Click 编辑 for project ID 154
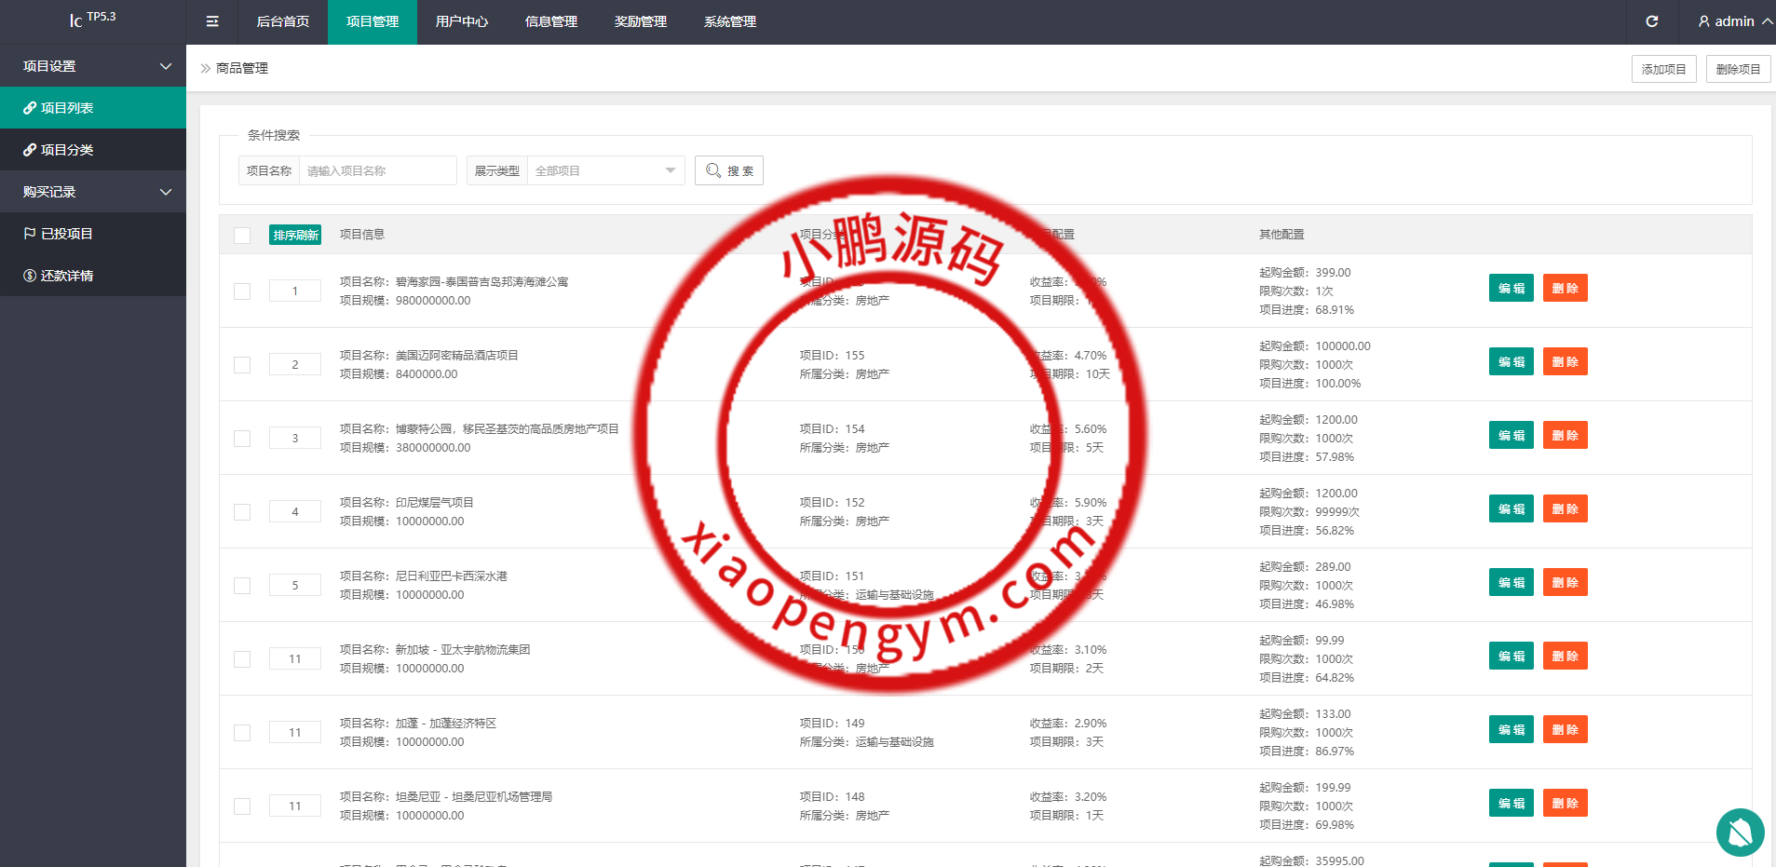The width and height of the screenshot is (1776, 867). coord(1511,436)
